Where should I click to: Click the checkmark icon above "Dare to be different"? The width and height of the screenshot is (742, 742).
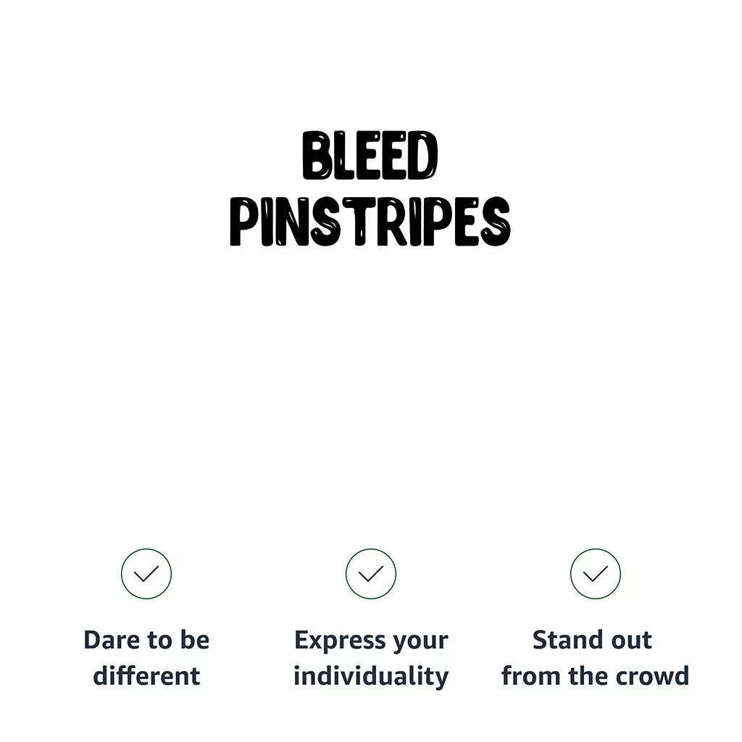146,574
